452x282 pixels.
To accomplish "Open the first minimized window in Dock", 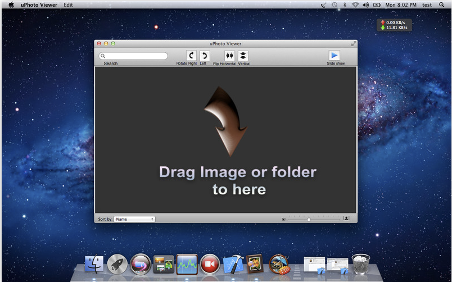I will coord(314,265).
